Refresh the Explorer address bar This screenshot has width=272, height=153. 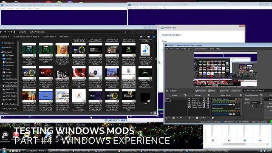point(126,32)
